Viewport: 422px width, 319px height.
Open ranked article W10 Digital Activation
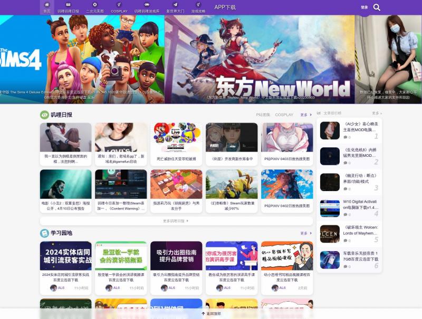pyautogui.click(x=360, y=204)
